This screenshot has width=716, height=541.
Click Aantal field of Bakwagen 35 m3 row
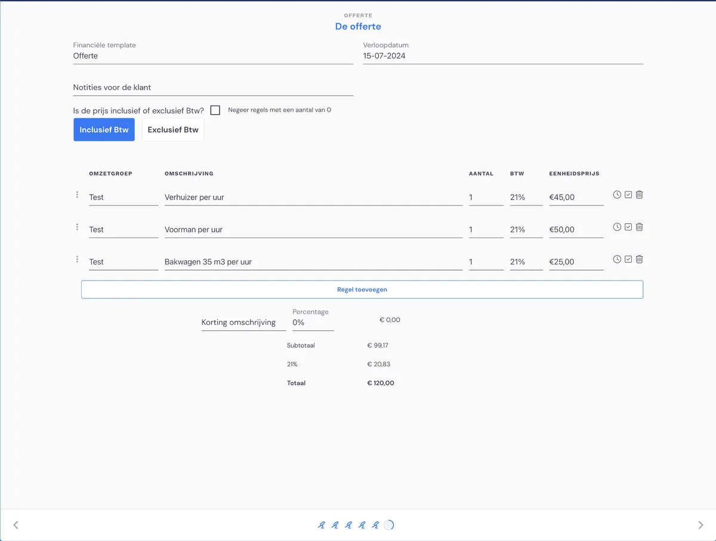[486, 262]
